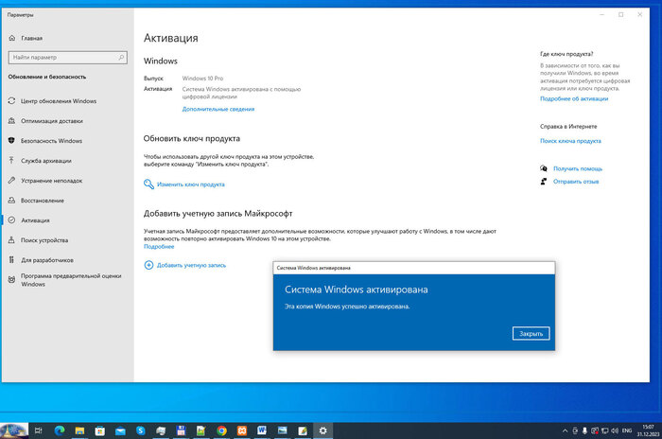The image size is (662, 439).
Task: Open Skype from the taskbar
Action: tap(141, 430)
